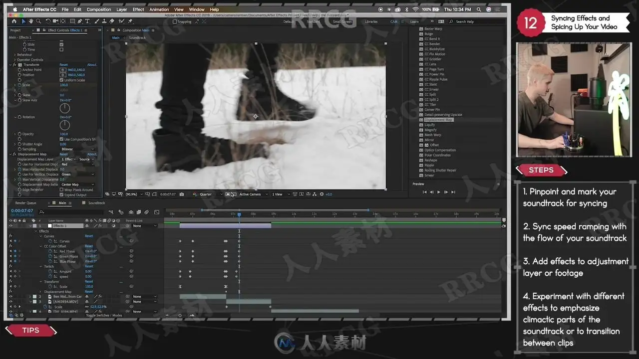Click Toggle Switches / Modes button

click(104, 315)
